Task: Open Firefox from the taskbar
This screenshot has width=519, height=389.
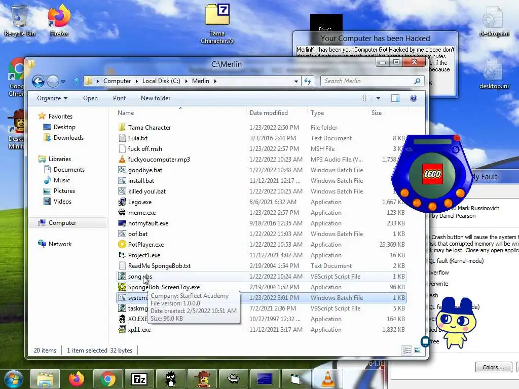Action: [x=76, y=379]
